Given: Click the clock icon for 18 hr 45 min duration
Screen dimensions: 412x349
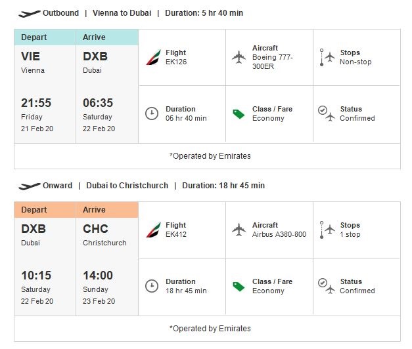Looking at the screenshot, I should coord(152,286).
